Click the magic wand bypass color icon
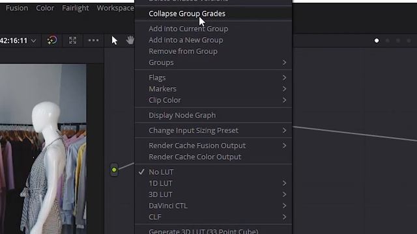The height and width of the screenshot is (234, 417). pos(52,40)
